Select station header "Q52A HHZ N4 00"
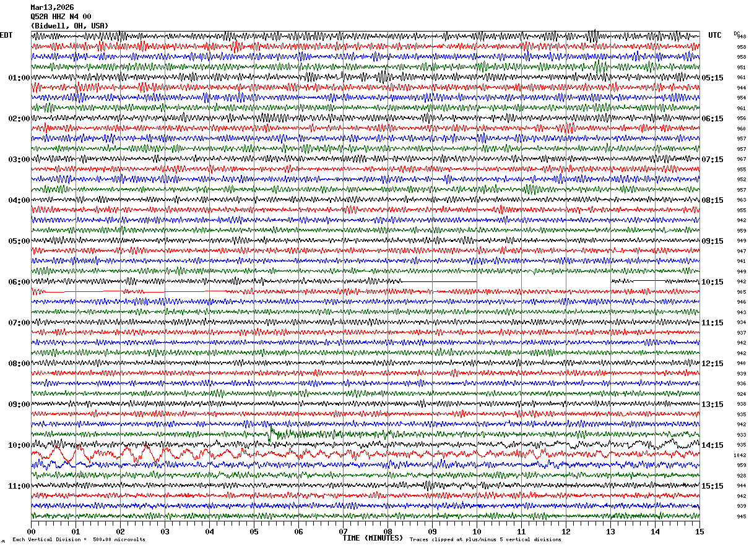The height and width of the screenshot is (548, 749). click(x=61, y=17)
